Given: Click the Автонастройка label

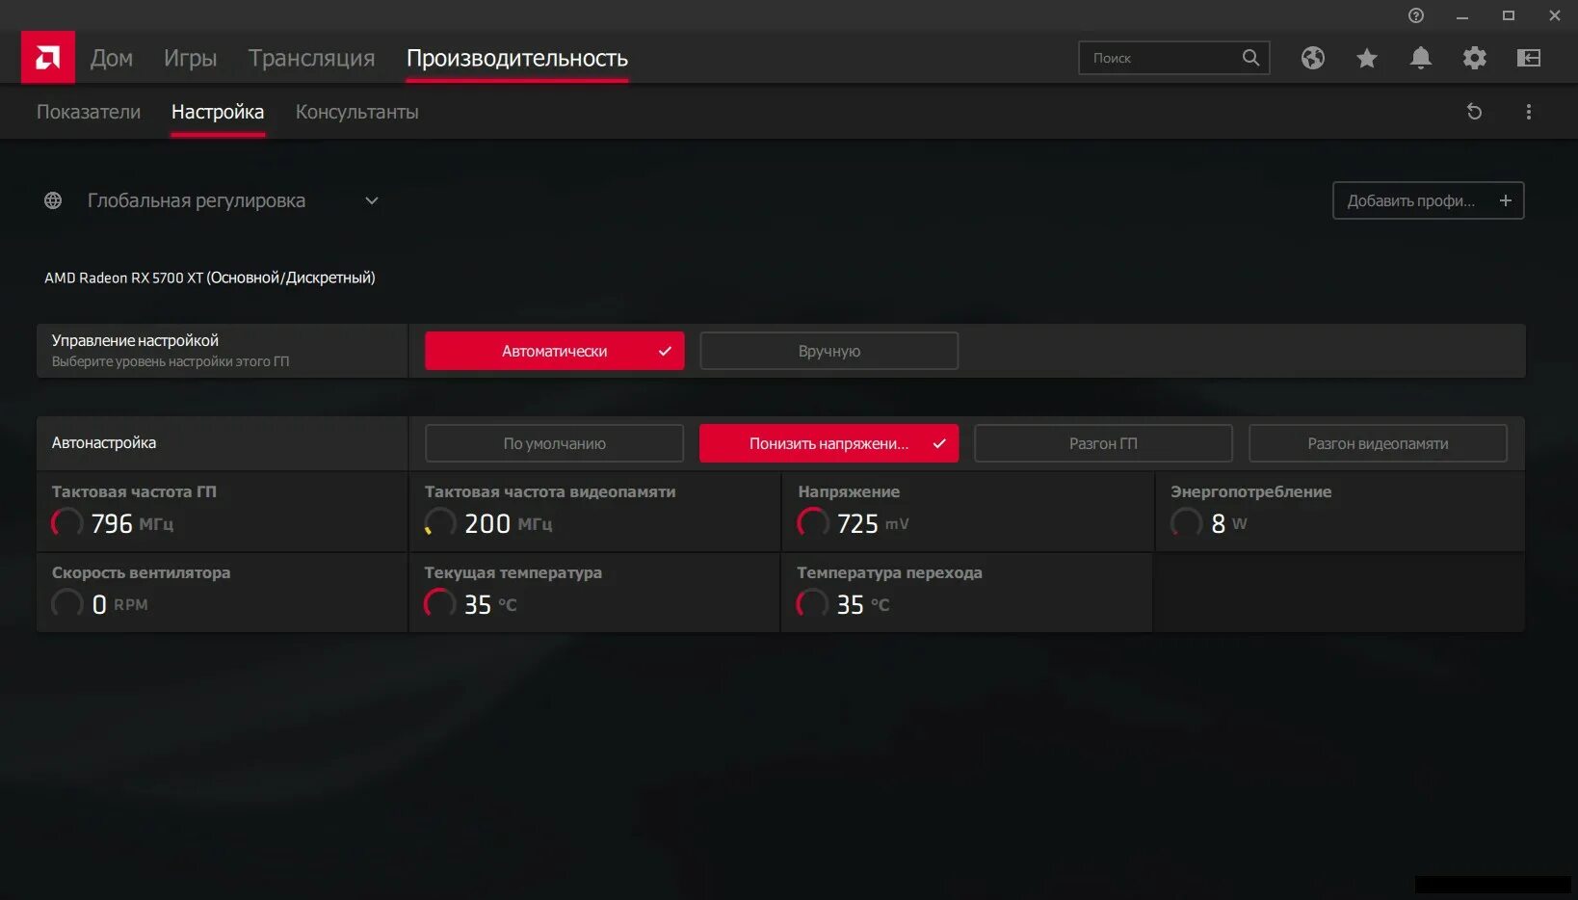Looking at the screenshot, I should click(104, 443).
